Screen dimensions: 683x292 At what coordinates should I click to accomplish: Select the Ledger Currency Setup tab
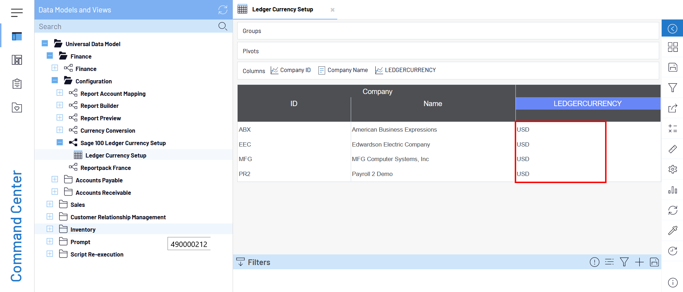tap(282, 10)
